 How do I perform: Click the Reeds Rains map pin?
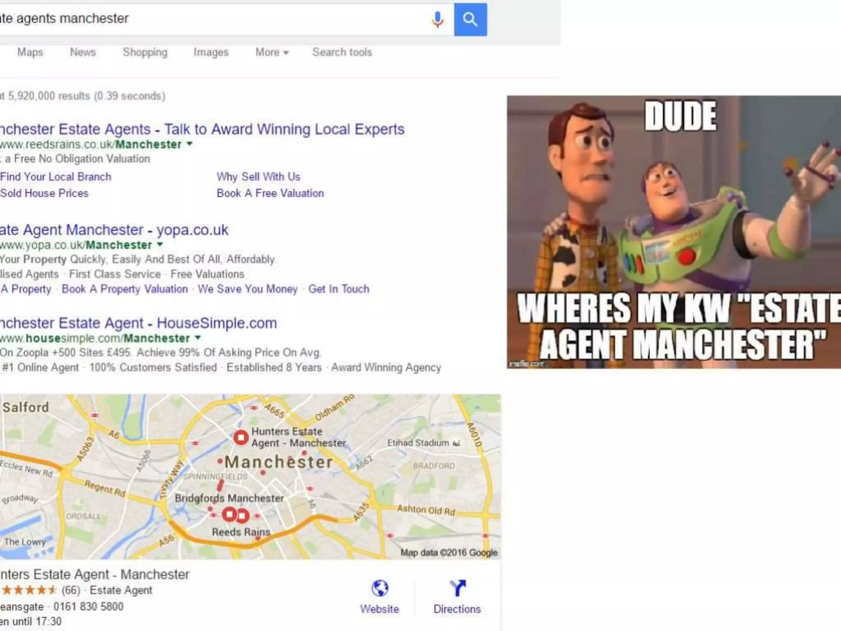click(x=243, y=515)
